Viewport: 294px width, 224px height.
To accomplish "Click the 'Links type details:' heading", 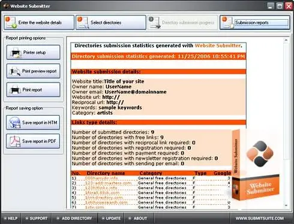I will 94,122.
